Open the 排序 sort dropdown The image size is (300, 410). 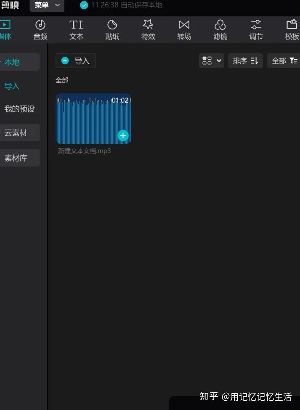pos(245,61)
